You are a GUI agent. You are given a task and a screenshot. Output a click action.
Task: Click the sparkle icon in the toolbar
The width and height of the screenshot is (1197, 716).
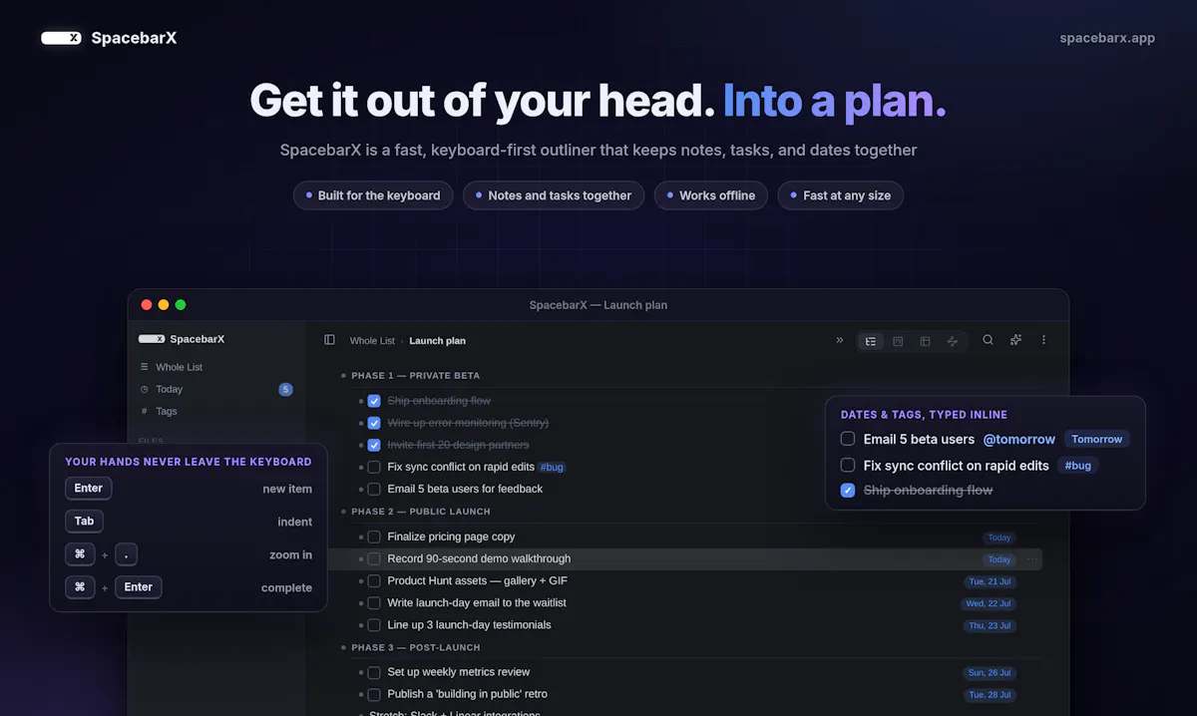tap(1015, 340)
